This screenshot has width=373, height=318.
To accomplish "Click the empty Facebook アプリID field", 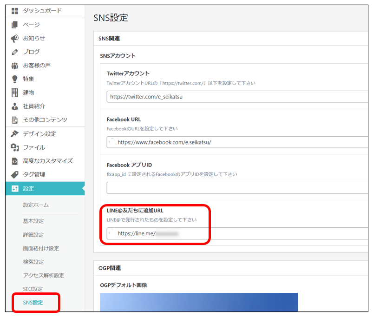I will [237, 188].
